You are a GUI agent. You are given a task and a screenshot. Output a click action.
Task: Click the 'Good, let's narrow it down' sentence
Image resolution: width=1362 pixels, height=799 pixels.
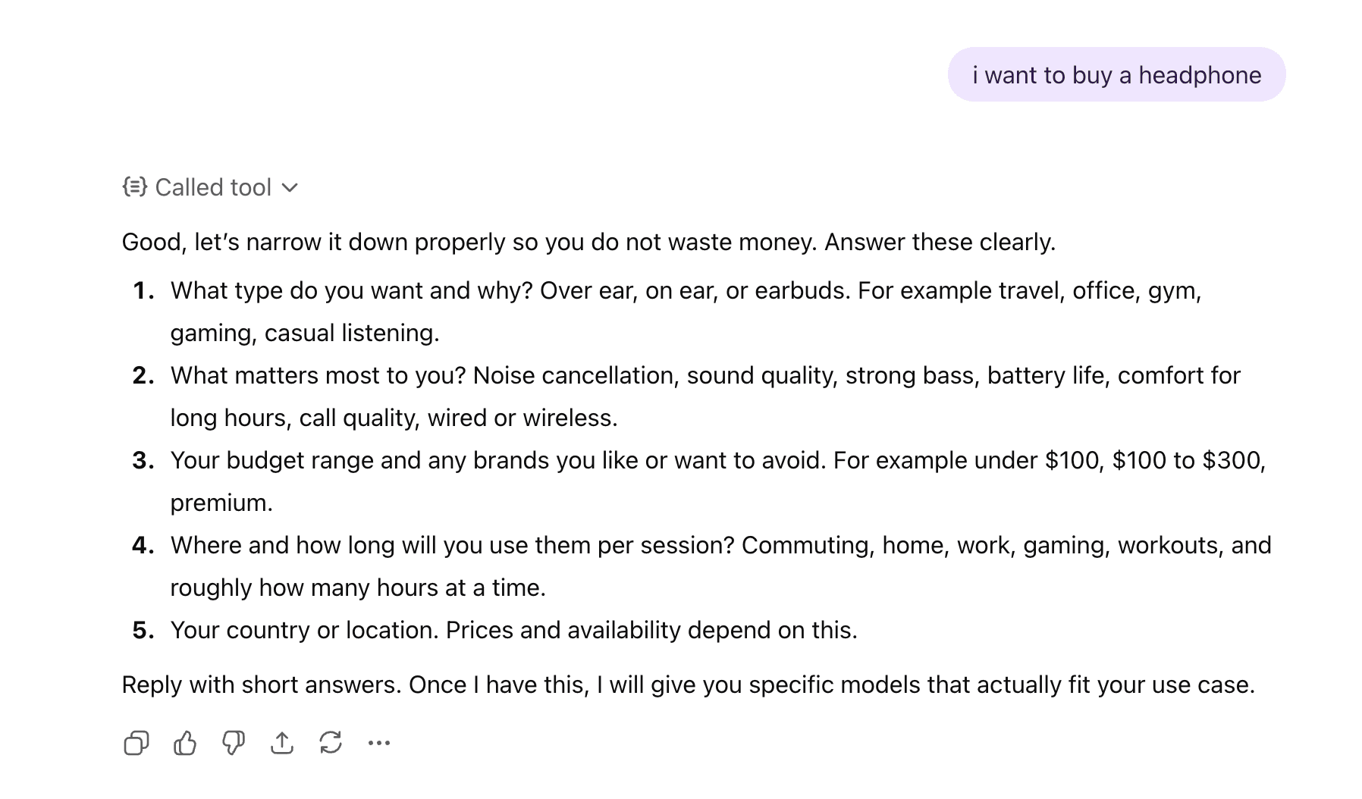(x=588, y=242)
